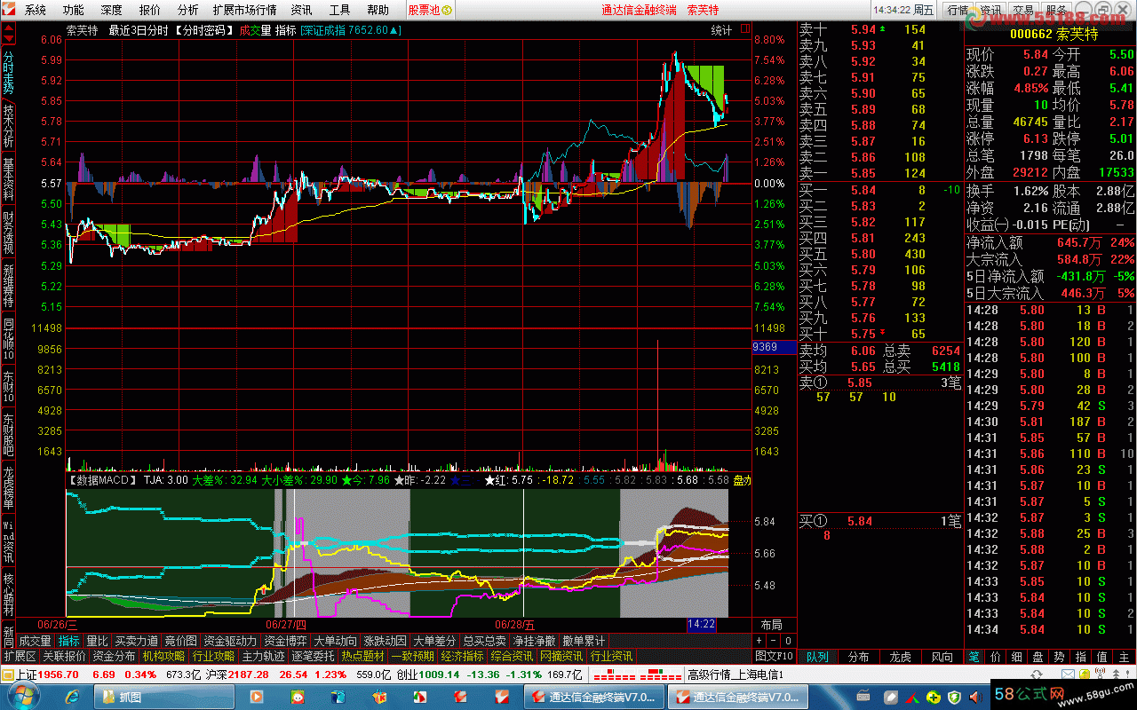Open the 功能 menu
This screenshot has height=710, width=1137.
pyautogui.click(x=74, y=11)
